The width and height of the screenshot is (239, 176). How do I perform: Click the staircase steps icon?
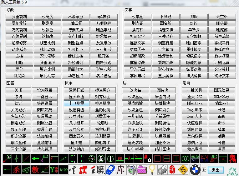(x=64, y=158)
